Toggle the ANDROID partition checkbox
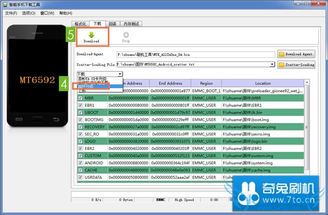This screenshot has width=328, height=215. (80, 163)
